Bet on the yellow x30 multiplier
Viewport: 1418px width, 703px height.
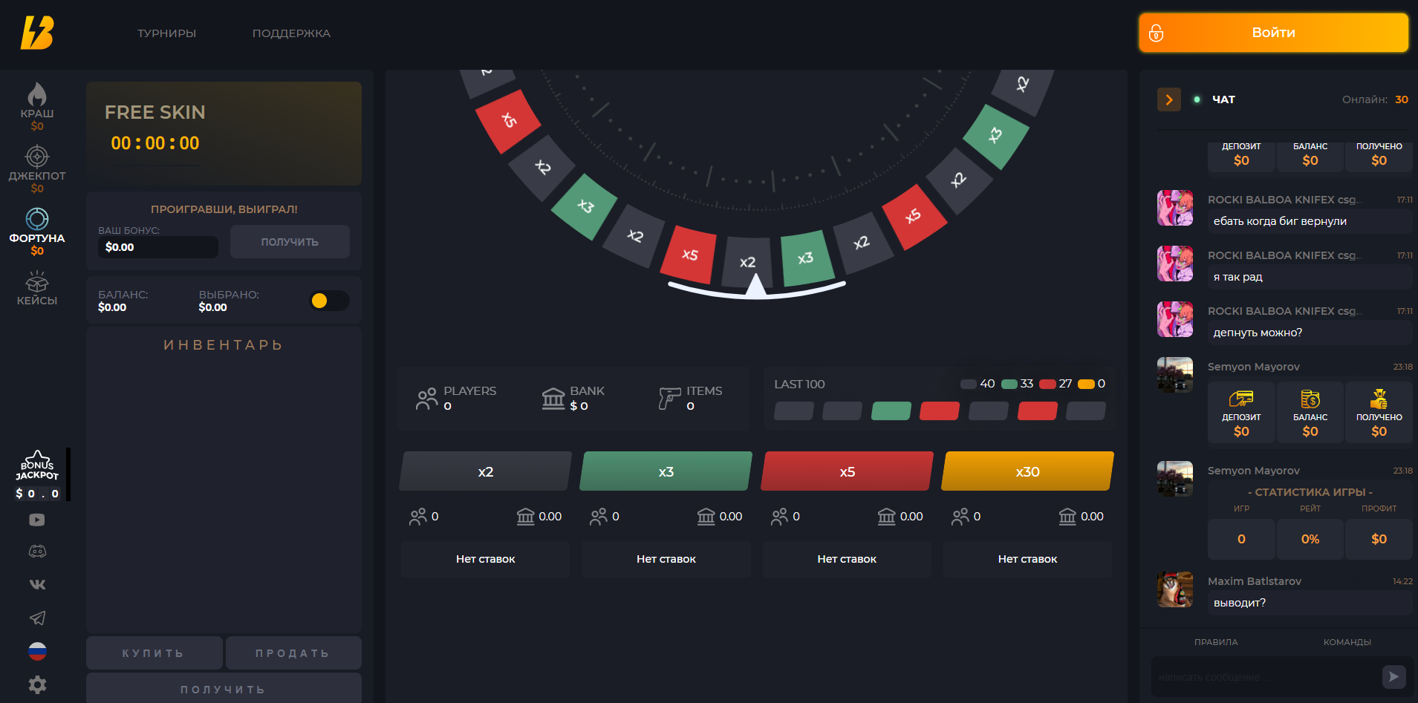pos(1027,471)
